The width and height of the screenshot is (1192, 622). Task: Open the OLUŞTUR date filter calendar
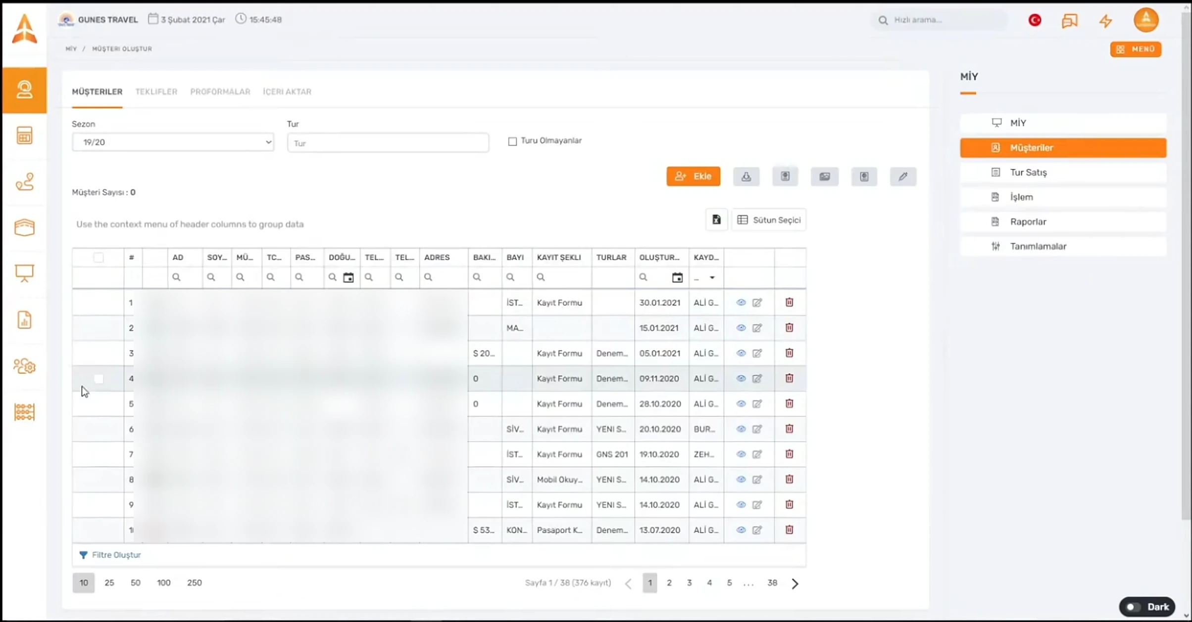pos(677,277)
